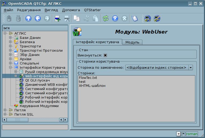205x138 pixels.
Task: Select 'Qt GUI пускач' tree item
Action: (37, 80)
